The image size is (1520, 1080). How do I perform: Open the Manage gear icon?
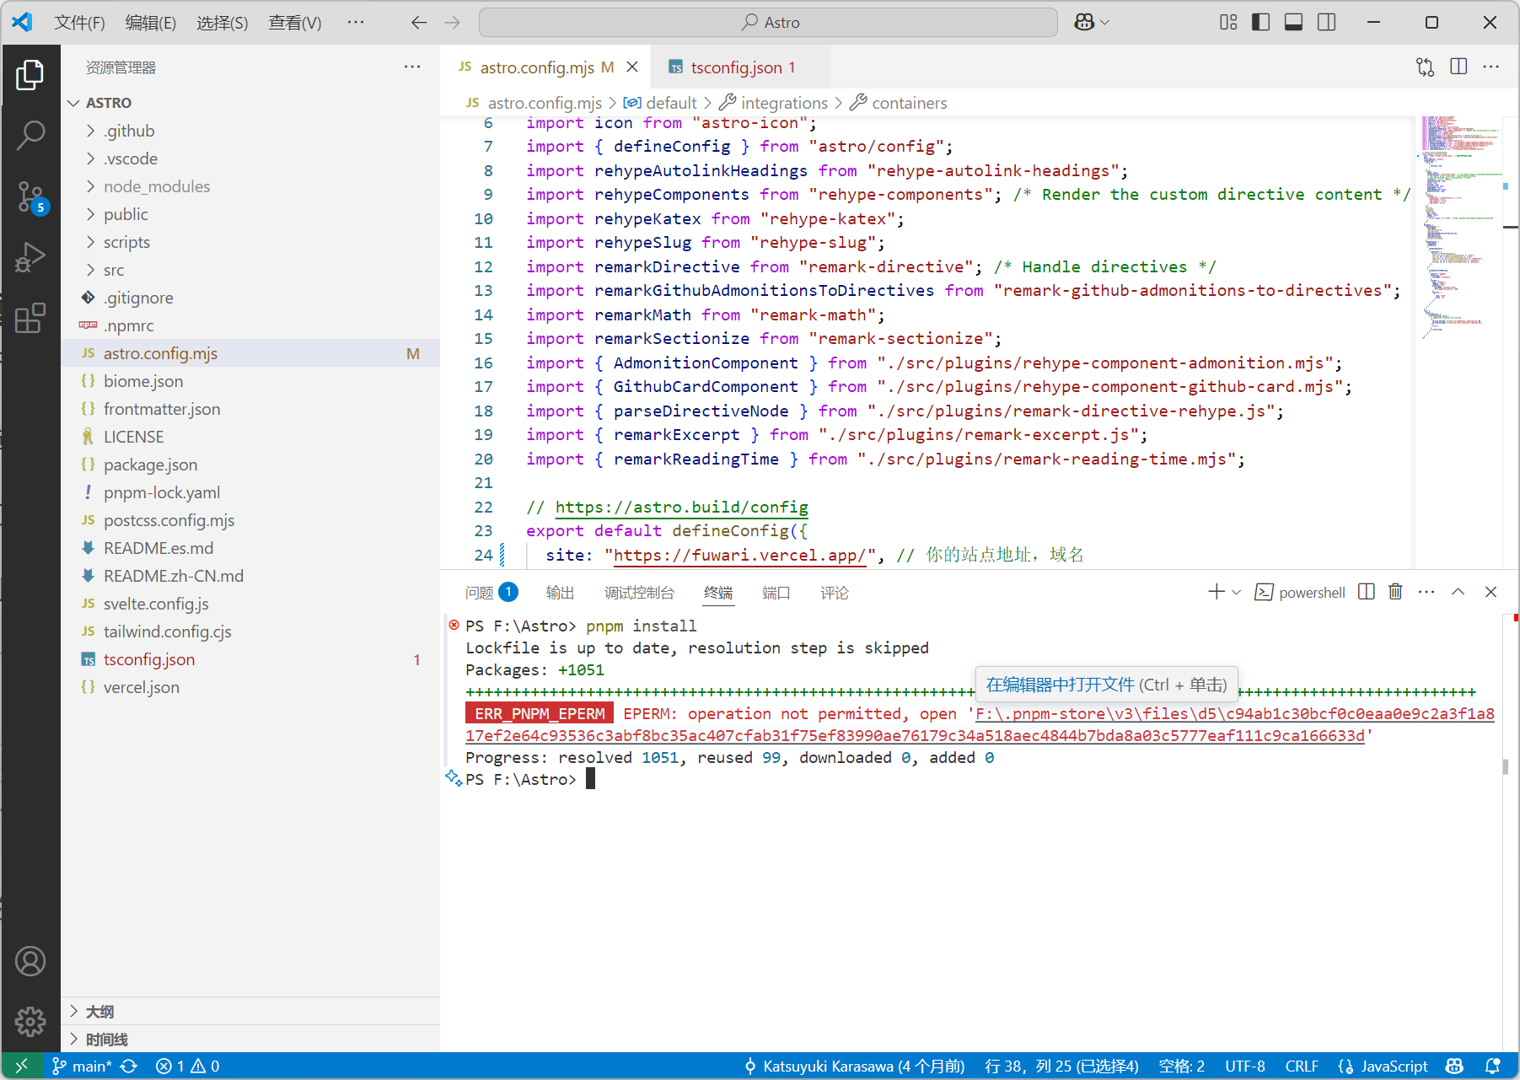(x=30, y=1022)
